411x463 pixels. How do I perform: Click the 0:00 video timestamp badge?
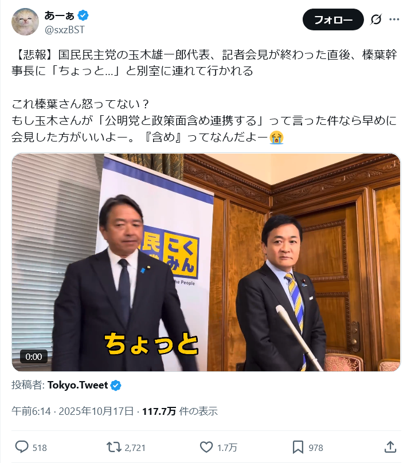34,356
